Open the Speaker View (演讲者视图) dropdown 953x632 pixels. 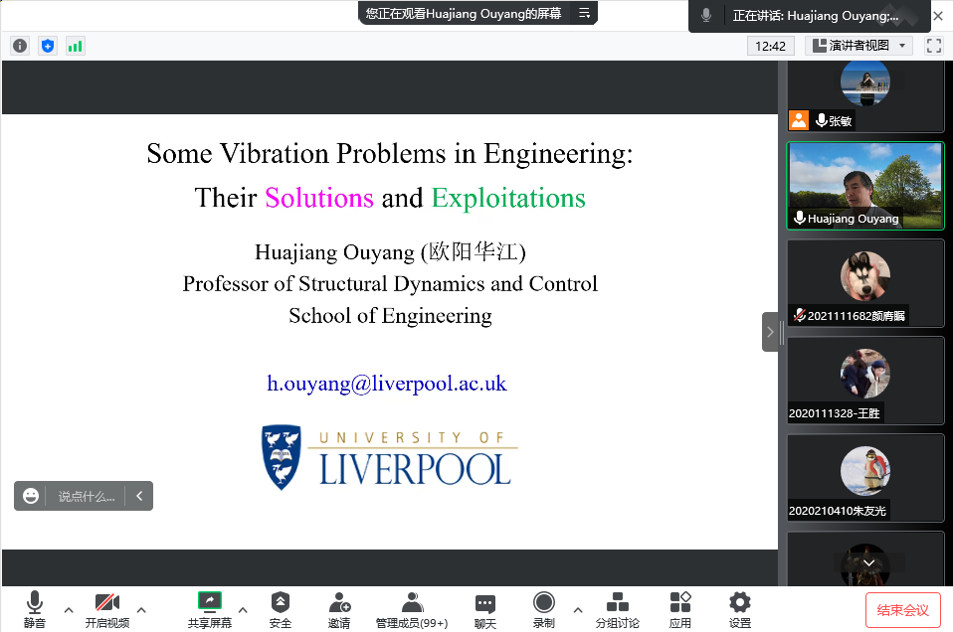[858, 46]
